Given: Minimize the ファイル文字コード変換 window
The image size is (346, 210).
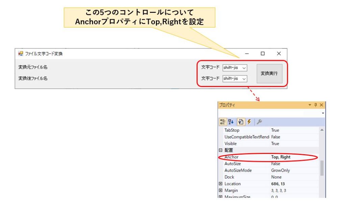Looking at the screenshot, I should [247, 54].
